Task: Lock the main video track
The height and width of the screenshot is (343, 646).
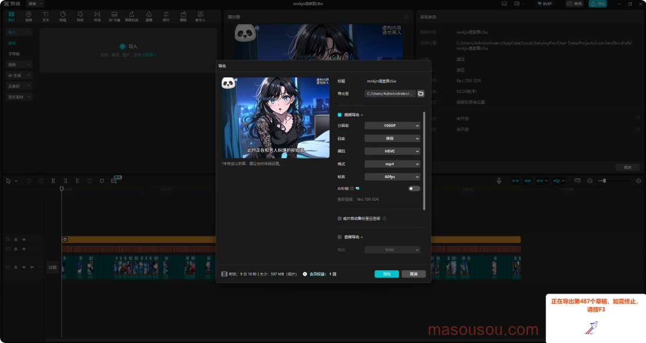Action: click(x=16, y=267)
